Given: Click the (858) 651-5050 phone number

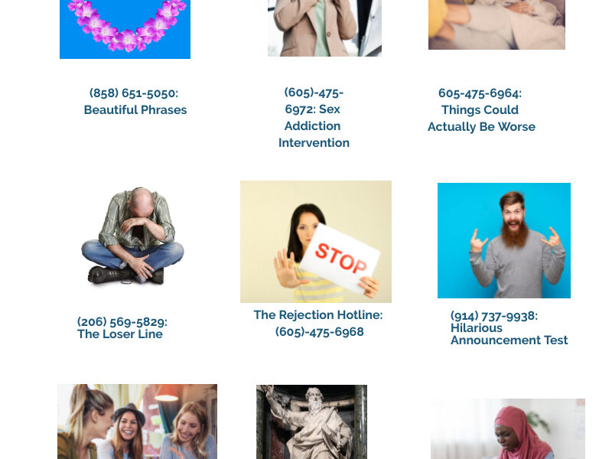Looking at the screenshot, I should 133,93.
